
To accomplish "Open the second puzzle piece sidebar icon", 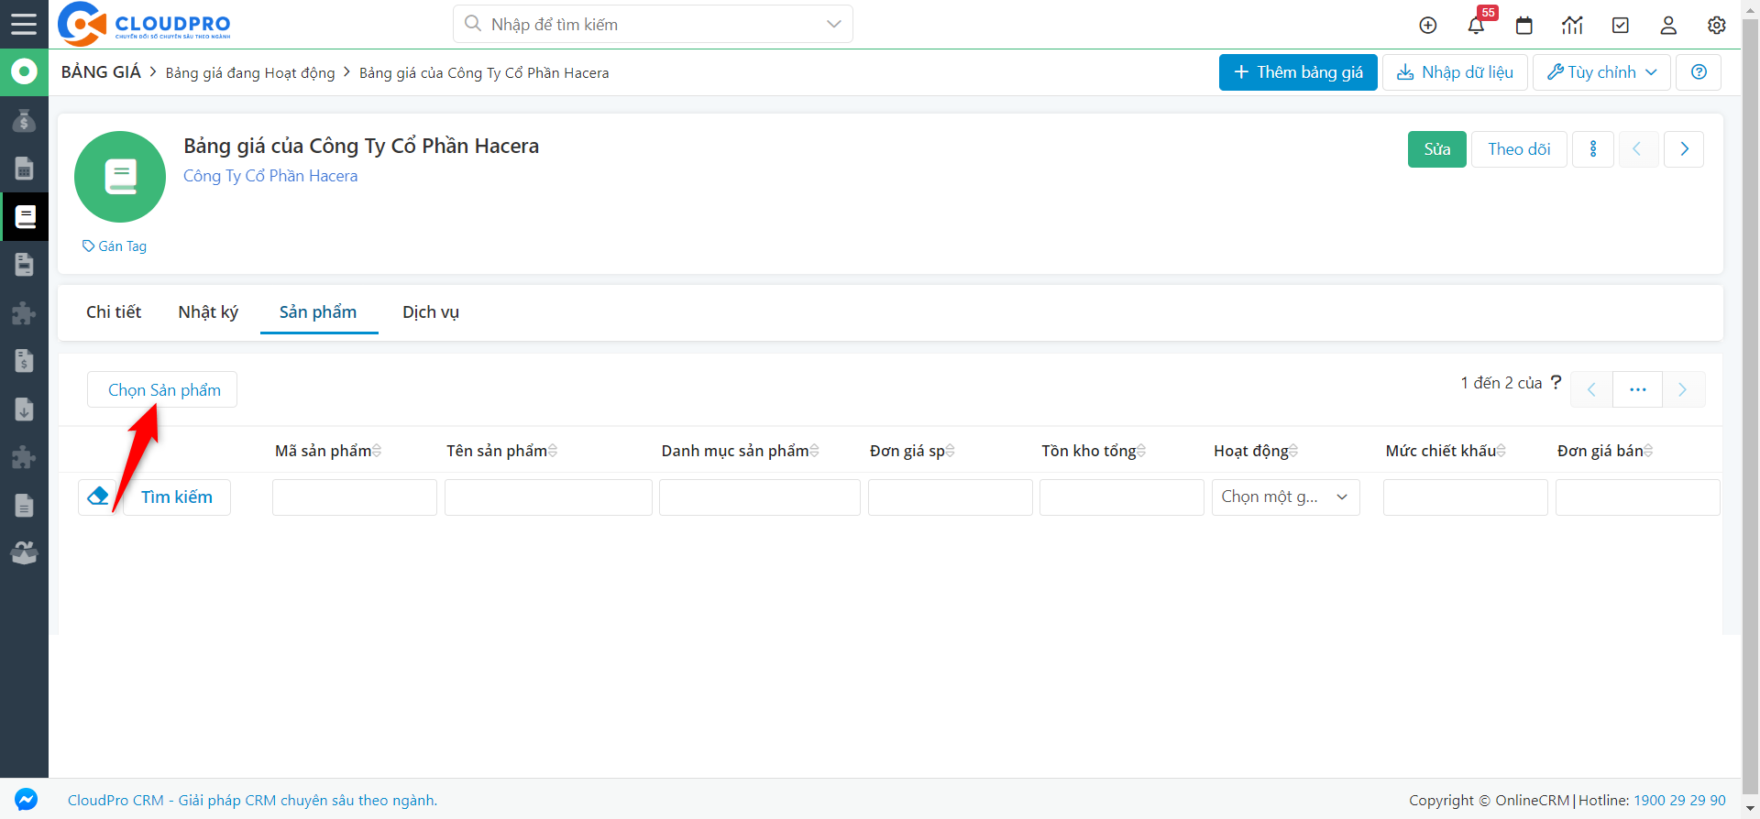I will point(24,457).
